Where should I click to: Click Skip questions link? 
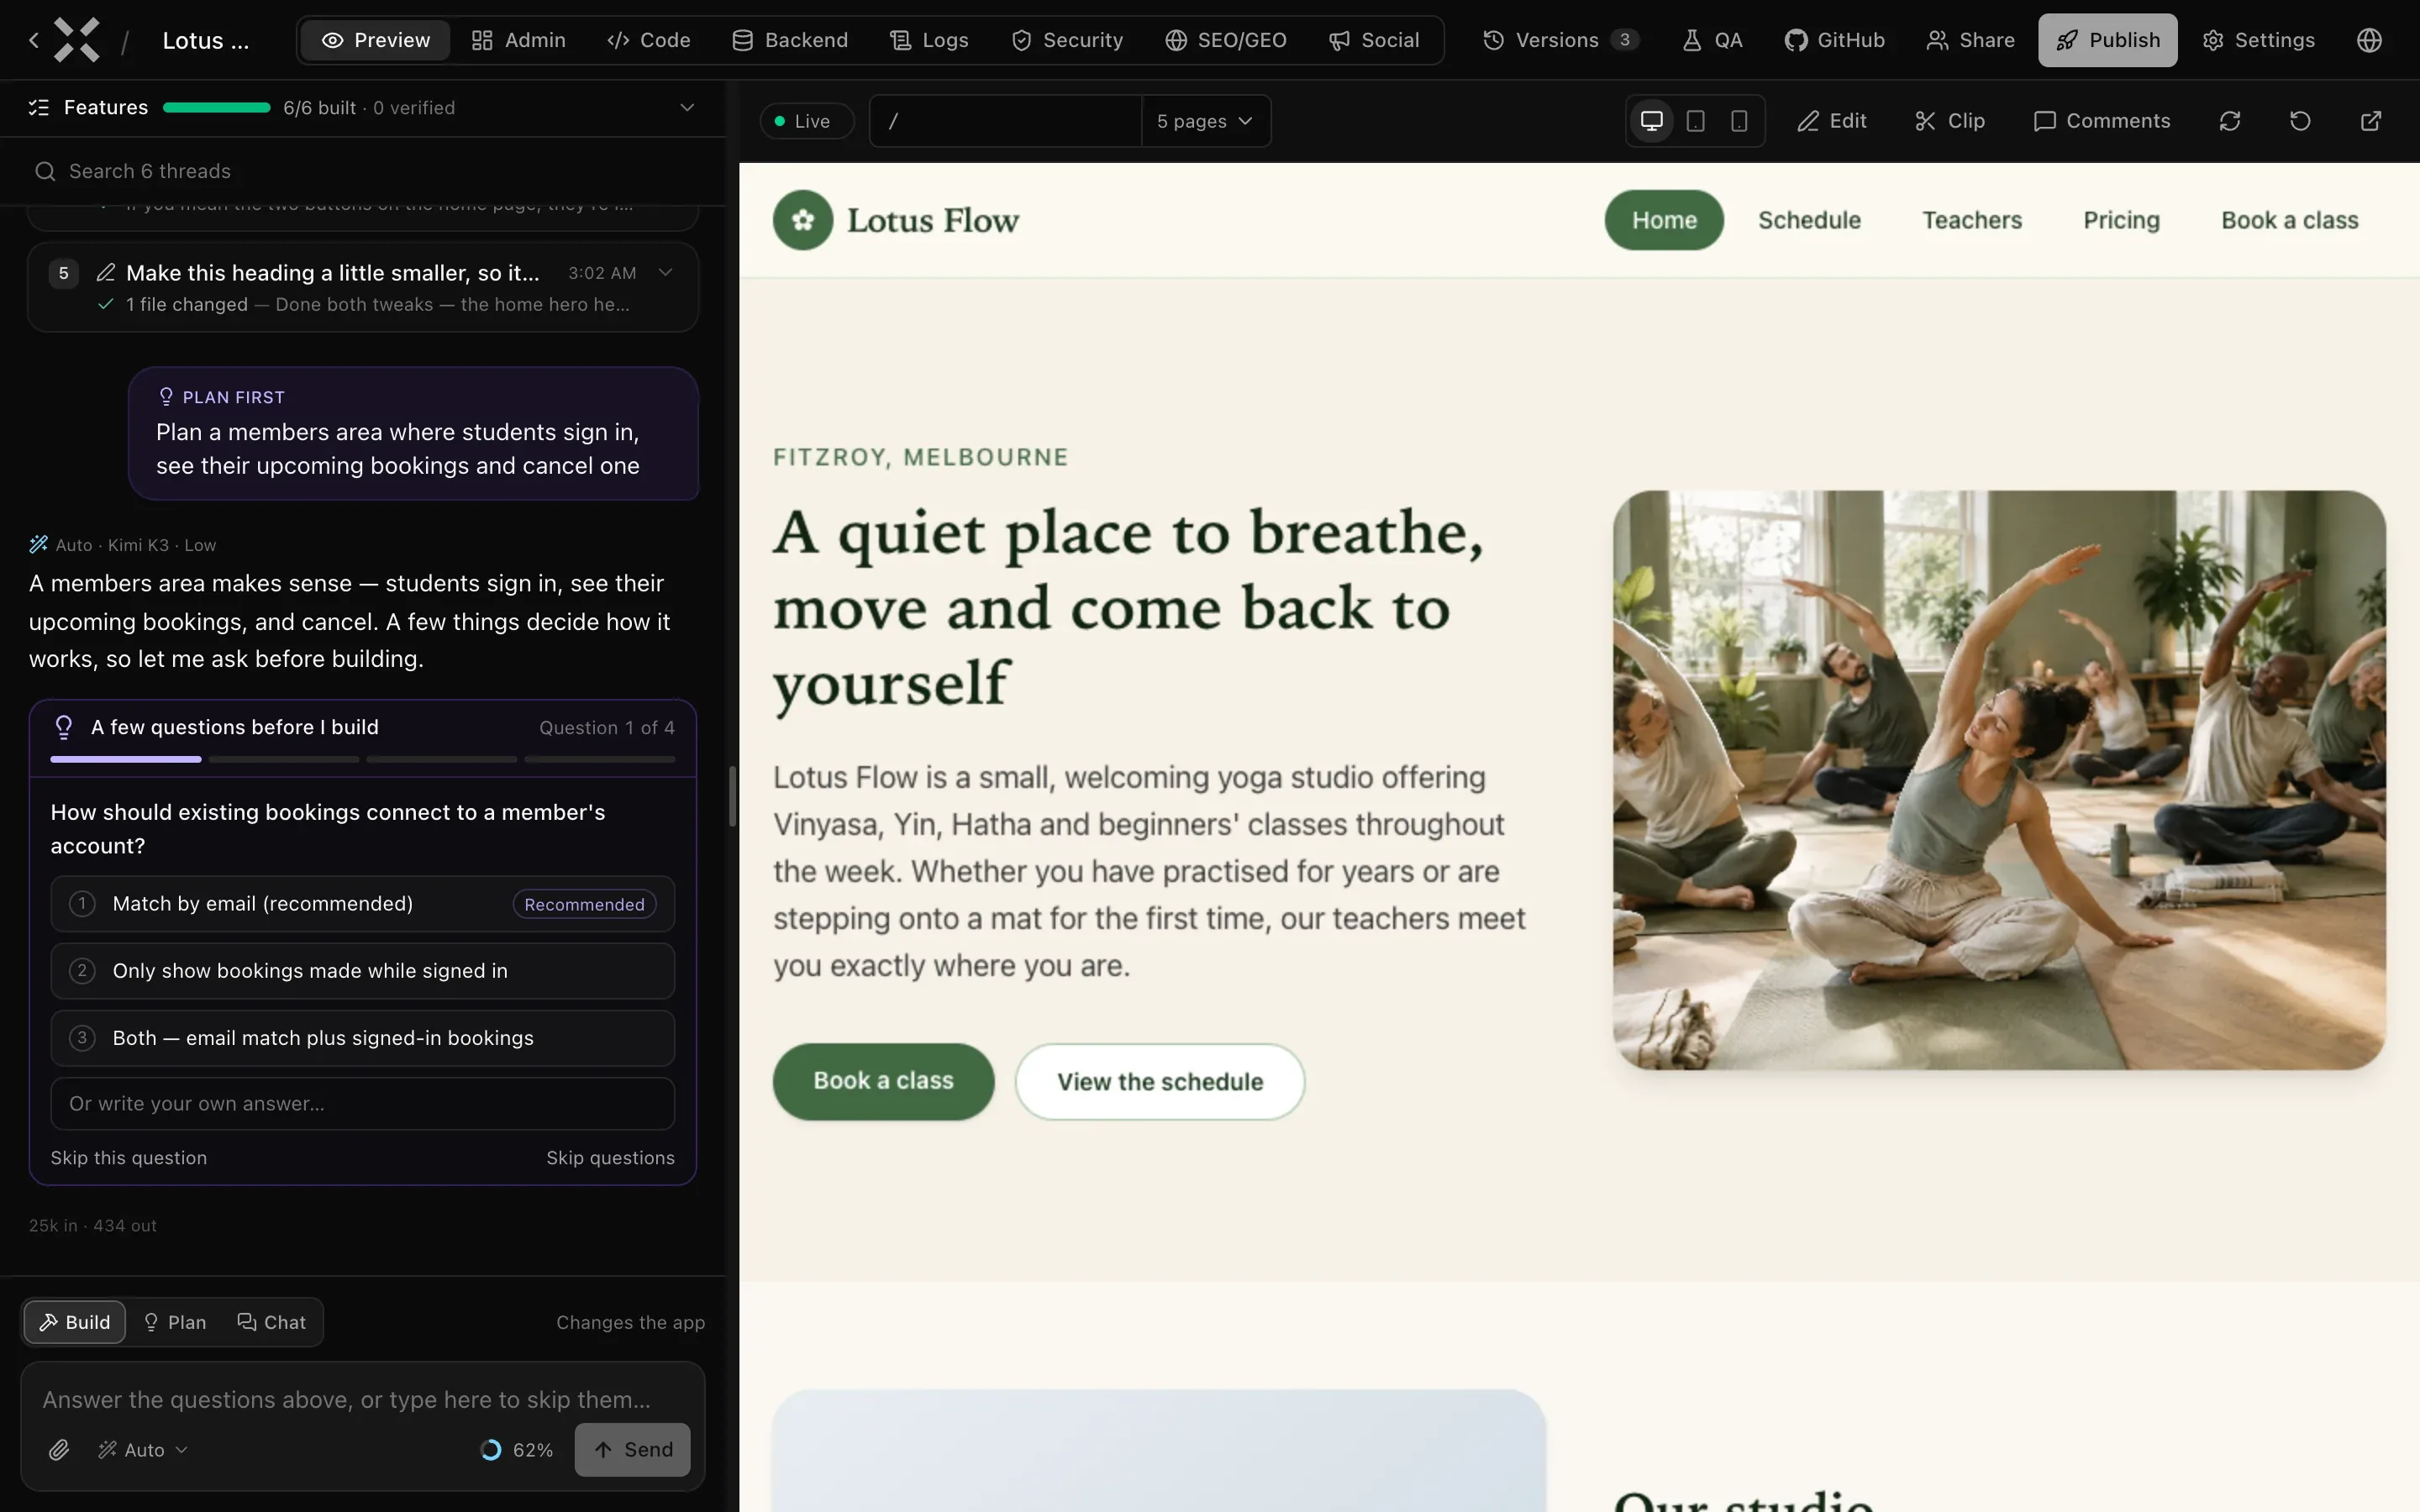tap(610, 1158)
